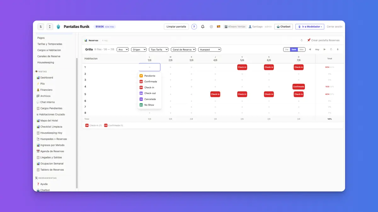Select Confirmada in status menu

pos(150,82)
